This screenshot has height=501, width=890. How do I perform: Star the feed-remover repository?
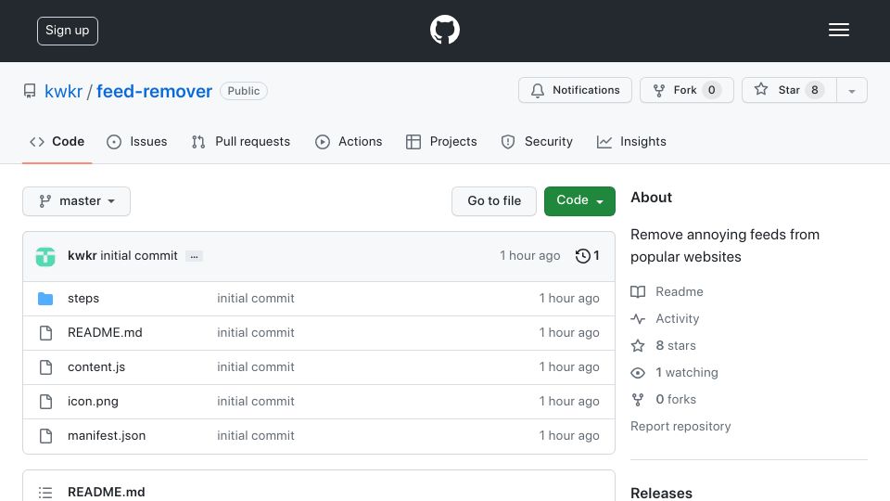(789, 90)
